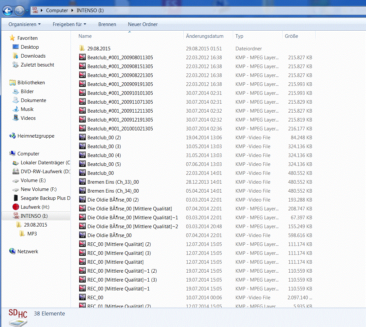366x327 pixels.
Task: Select file Beatclub_#001_200909191305
Action: pyautogui.click(x=120, y=84)
